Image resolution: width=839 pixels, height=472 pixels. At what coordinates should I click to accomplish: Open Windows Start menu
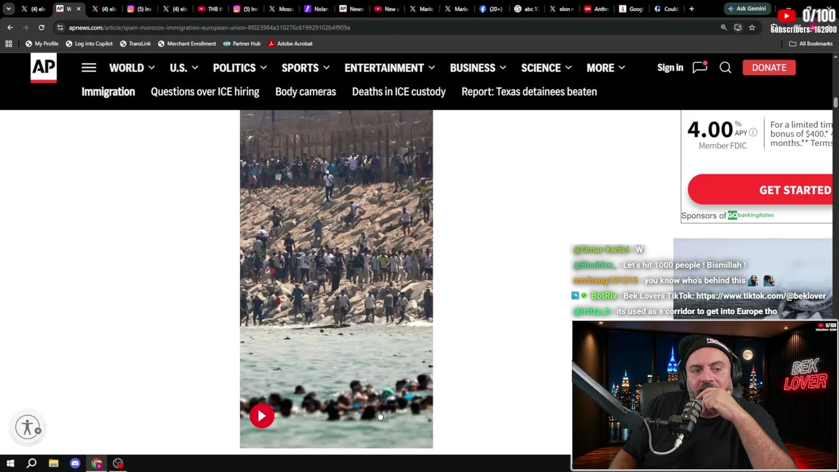[10, 463]
